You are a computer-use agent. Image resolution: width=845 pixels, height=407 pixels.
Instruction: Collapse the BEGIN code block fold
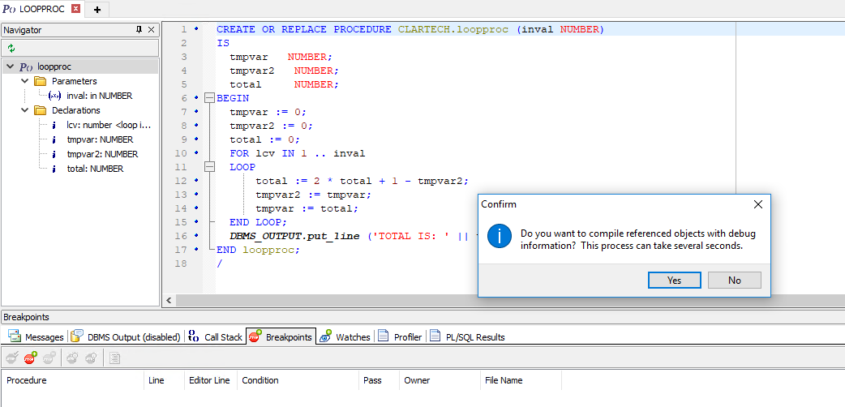pos(210,98)
